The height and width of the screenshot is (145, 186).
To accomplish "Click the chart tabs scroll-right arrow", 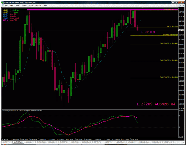I will click(x=183, y=142).
